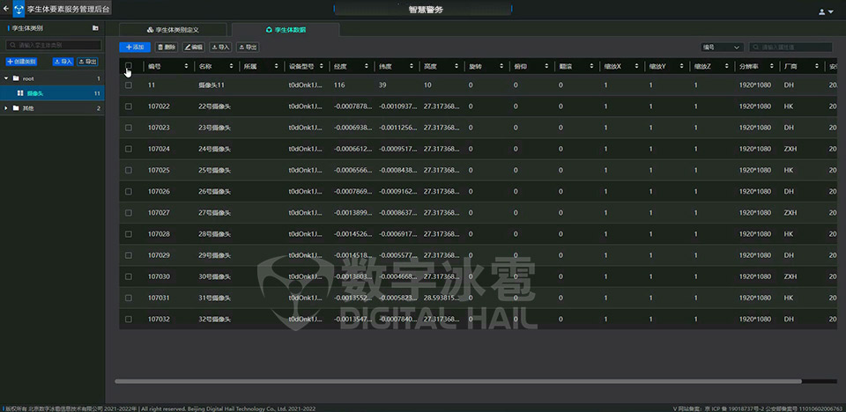Viewport: 846px width, 412px height.
Task: Focus the category search input in sidebar
Action: click(x=54, y=45)
